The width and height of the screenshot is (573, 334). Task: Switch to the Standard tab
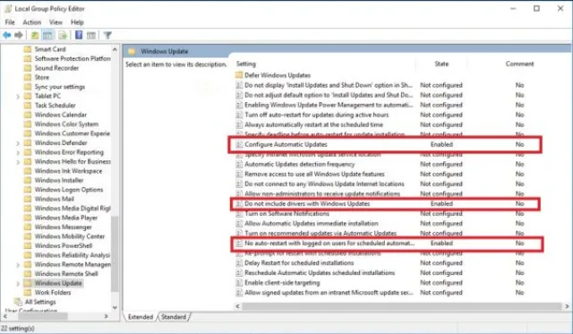tap(174, 317)
